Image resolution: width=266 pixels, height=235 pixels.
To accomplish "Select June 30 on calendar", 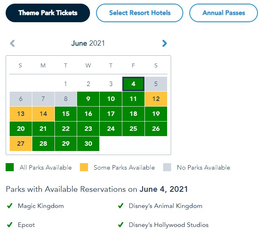I will 88,144.
